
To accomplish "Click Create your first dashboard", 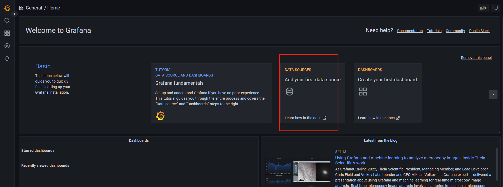I will (387, 80).
